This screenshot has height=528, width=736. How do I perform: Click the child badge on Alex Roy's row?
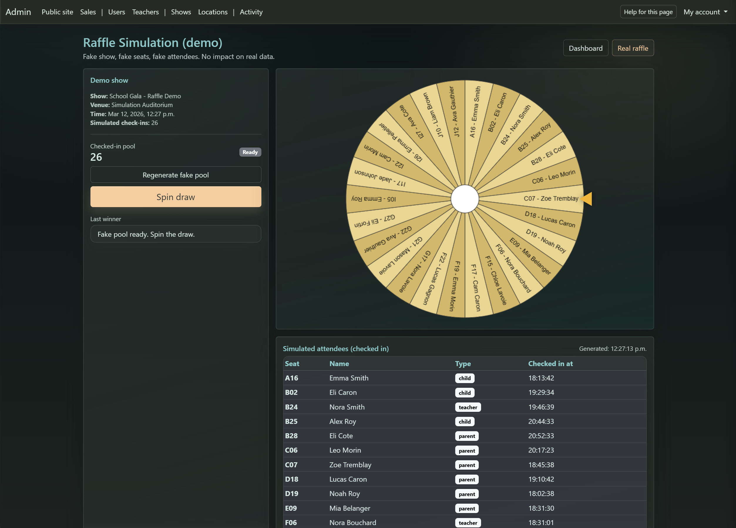(x=464, y=421)
